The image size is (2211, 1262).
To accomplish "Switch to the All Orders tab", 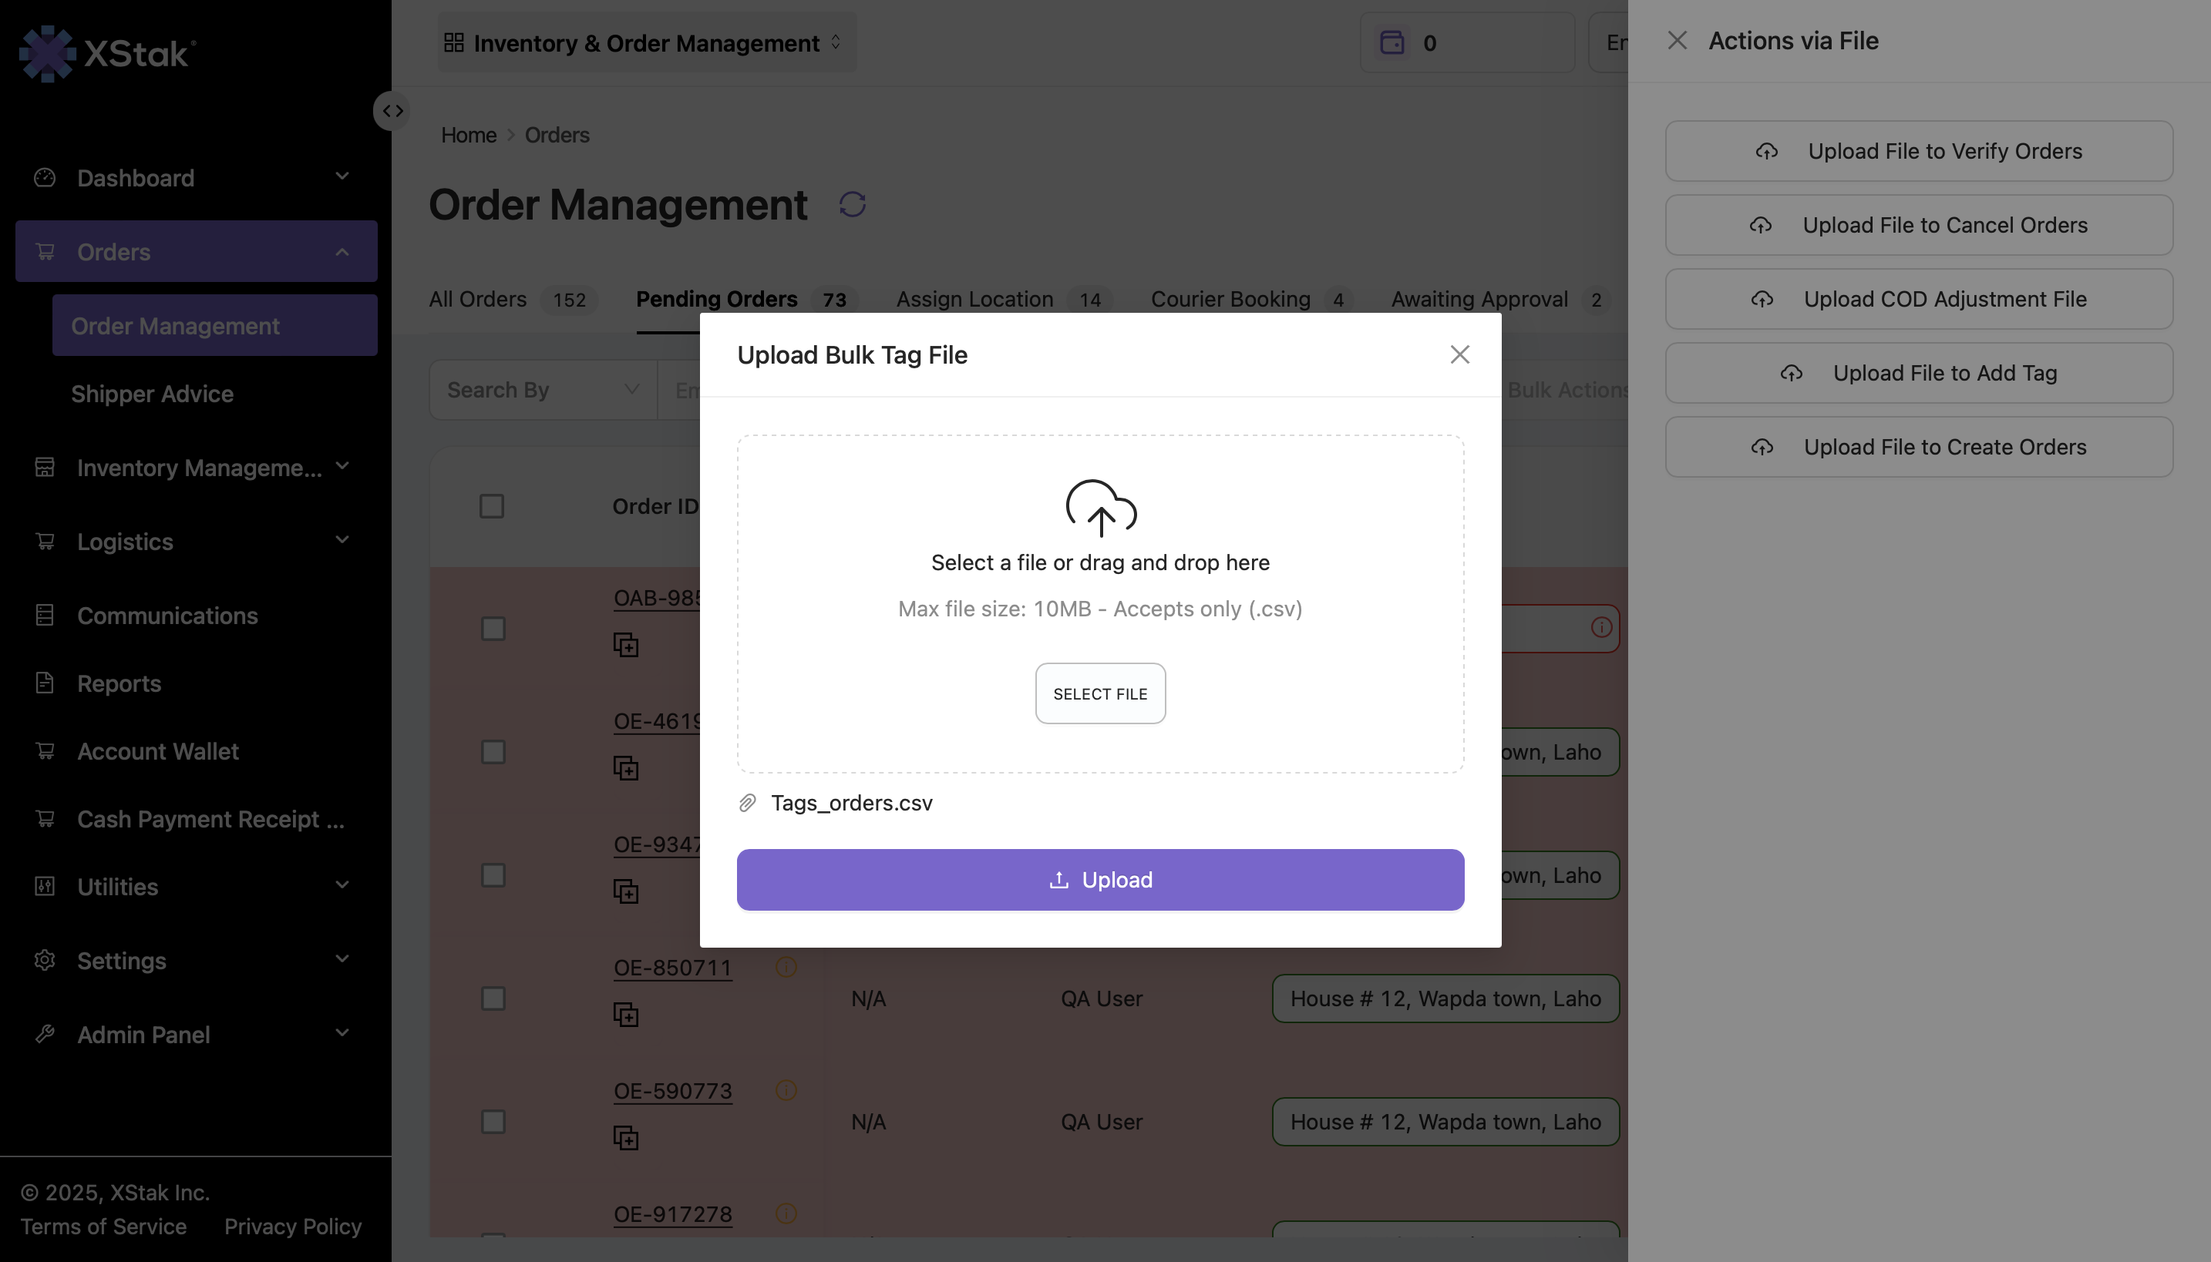I will coord(477,299).
